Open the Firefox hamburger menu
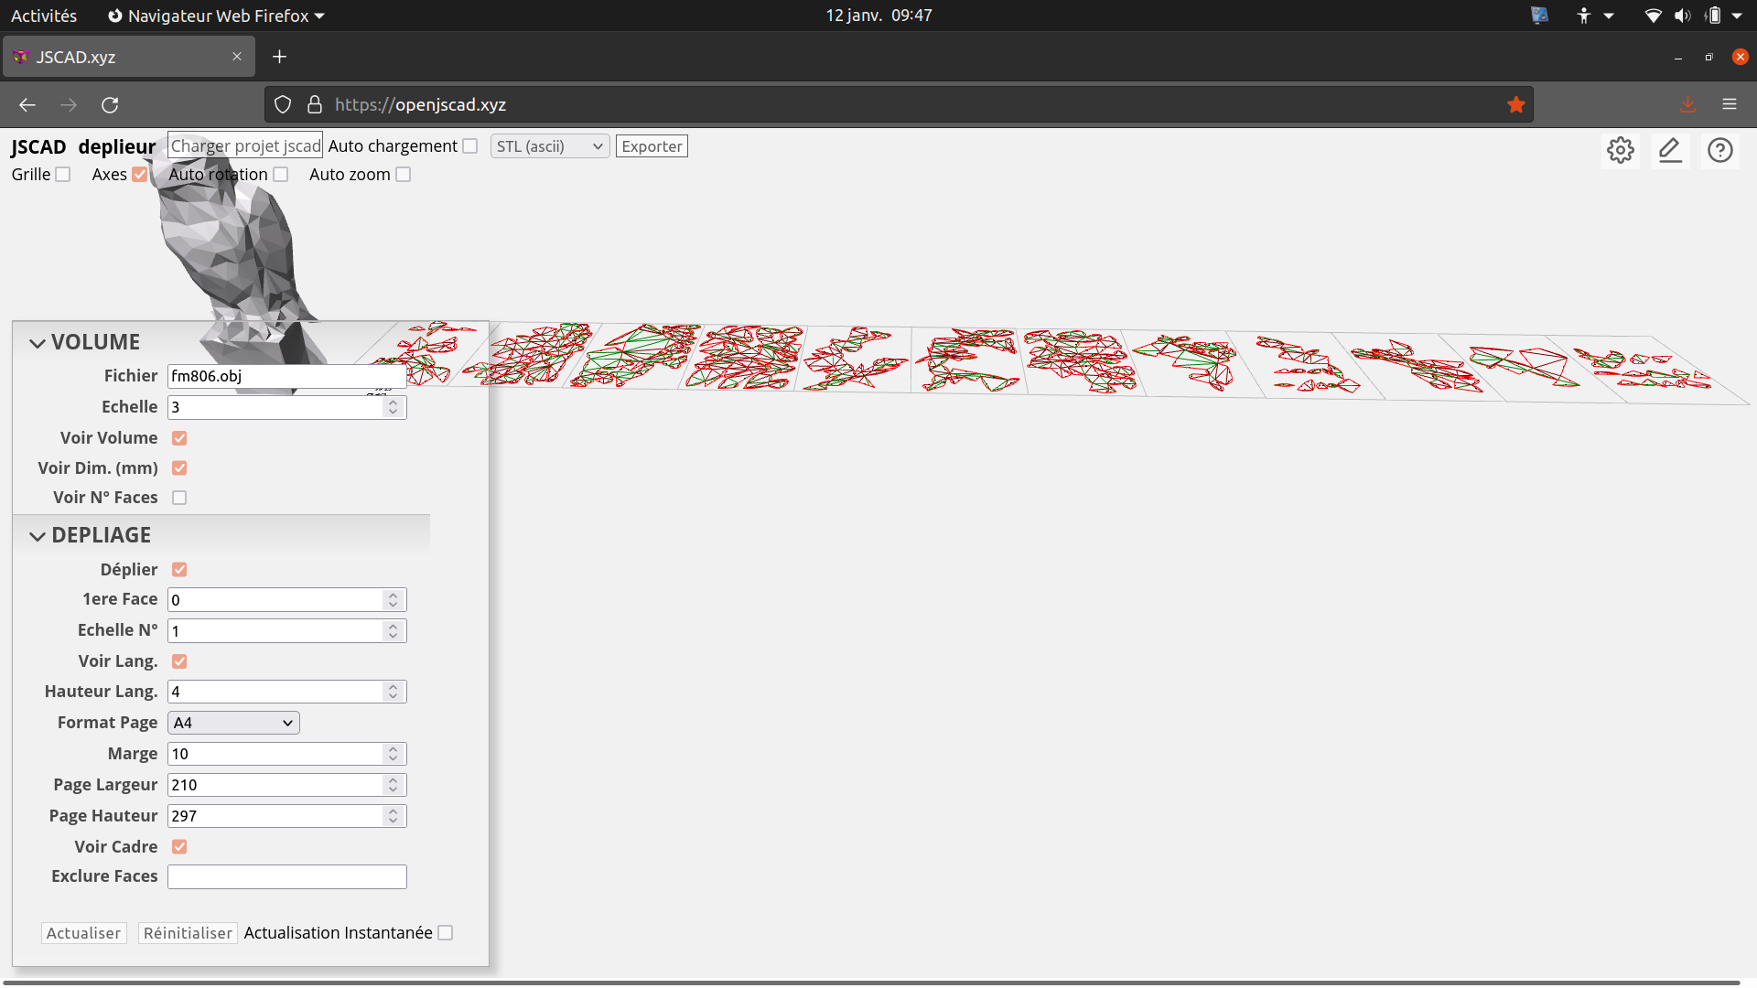 (1730, 104)
